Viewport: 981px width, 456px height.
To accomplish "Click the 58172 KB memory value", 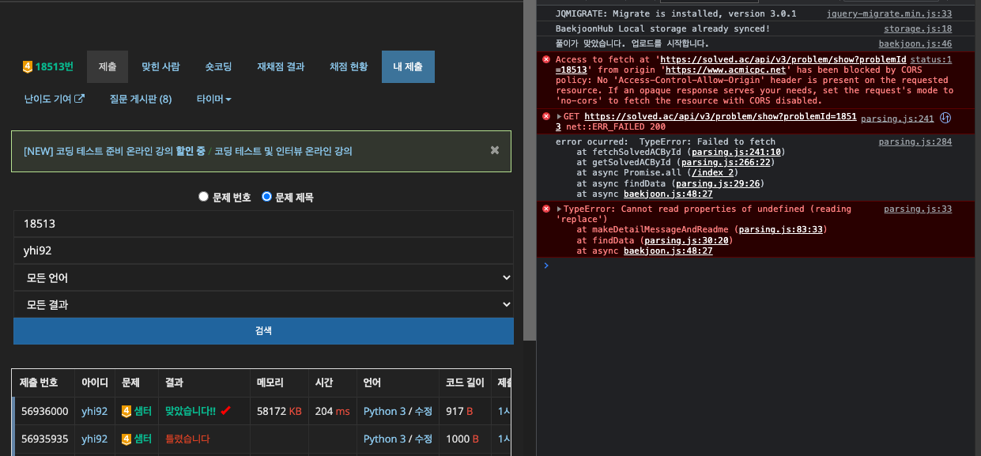I will pyautogui.click(x=280, y=411).
